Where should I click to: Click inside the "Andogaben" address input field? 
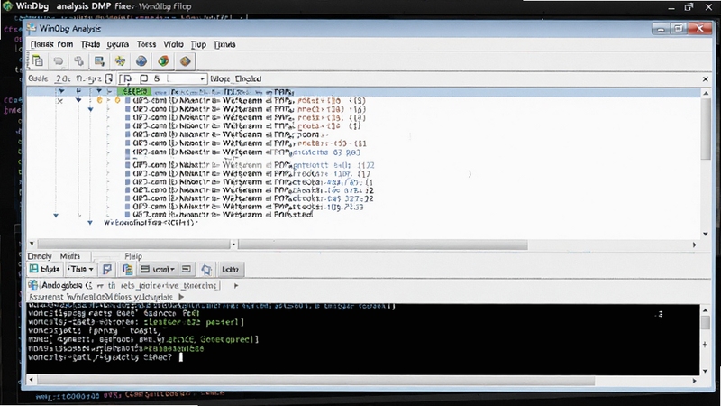130,286
